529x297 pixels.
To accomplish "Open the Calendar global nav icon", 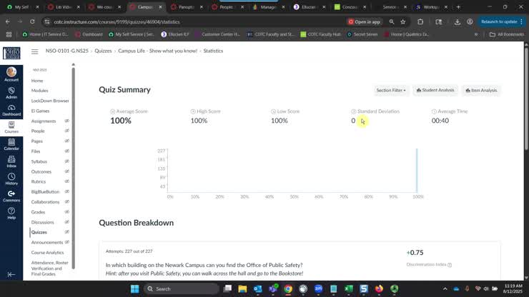I will coord(11,145).
